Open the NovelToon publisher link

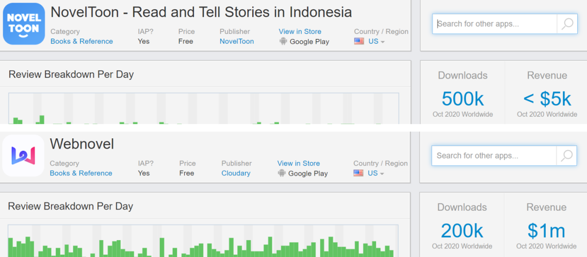236,41
